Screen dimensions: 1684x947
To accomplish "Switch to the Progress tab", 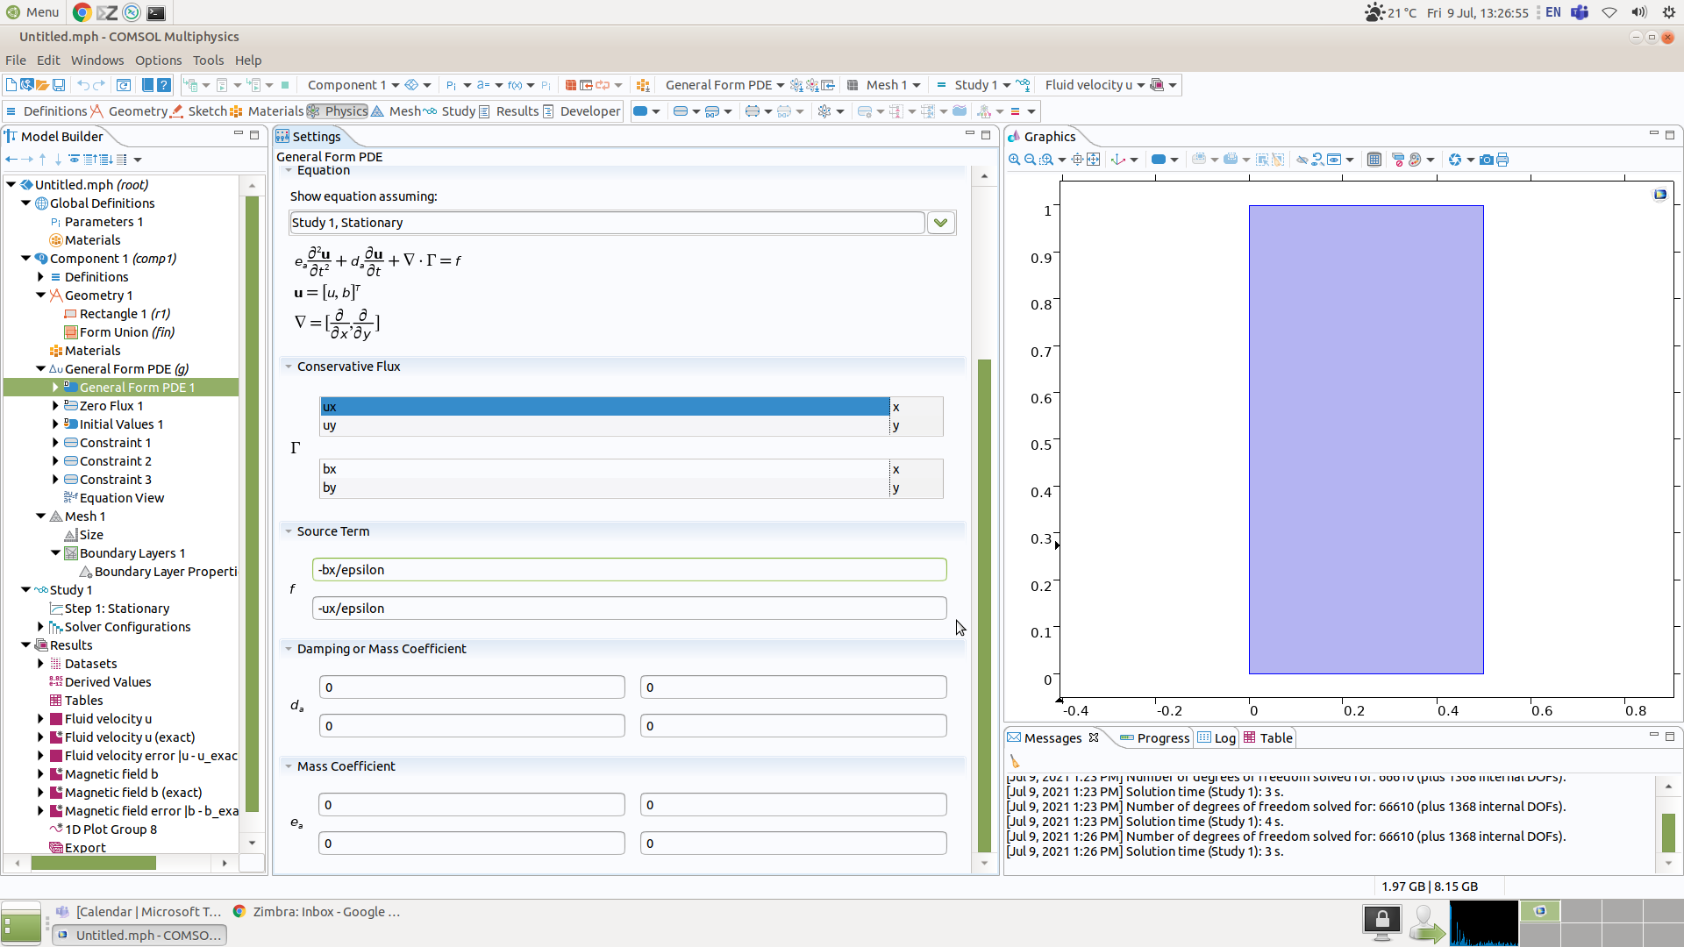I will tap(1161, 738).
